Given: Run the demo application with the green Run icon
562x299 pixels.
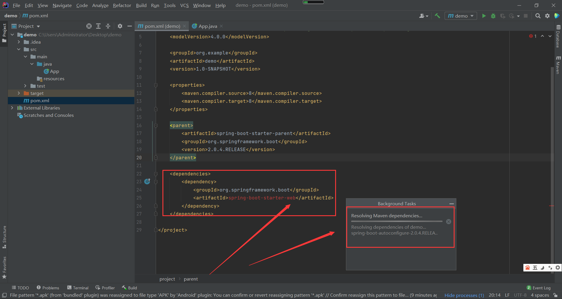Looking at the screenshot, I should pyautogui.click(x=484, y=16).
